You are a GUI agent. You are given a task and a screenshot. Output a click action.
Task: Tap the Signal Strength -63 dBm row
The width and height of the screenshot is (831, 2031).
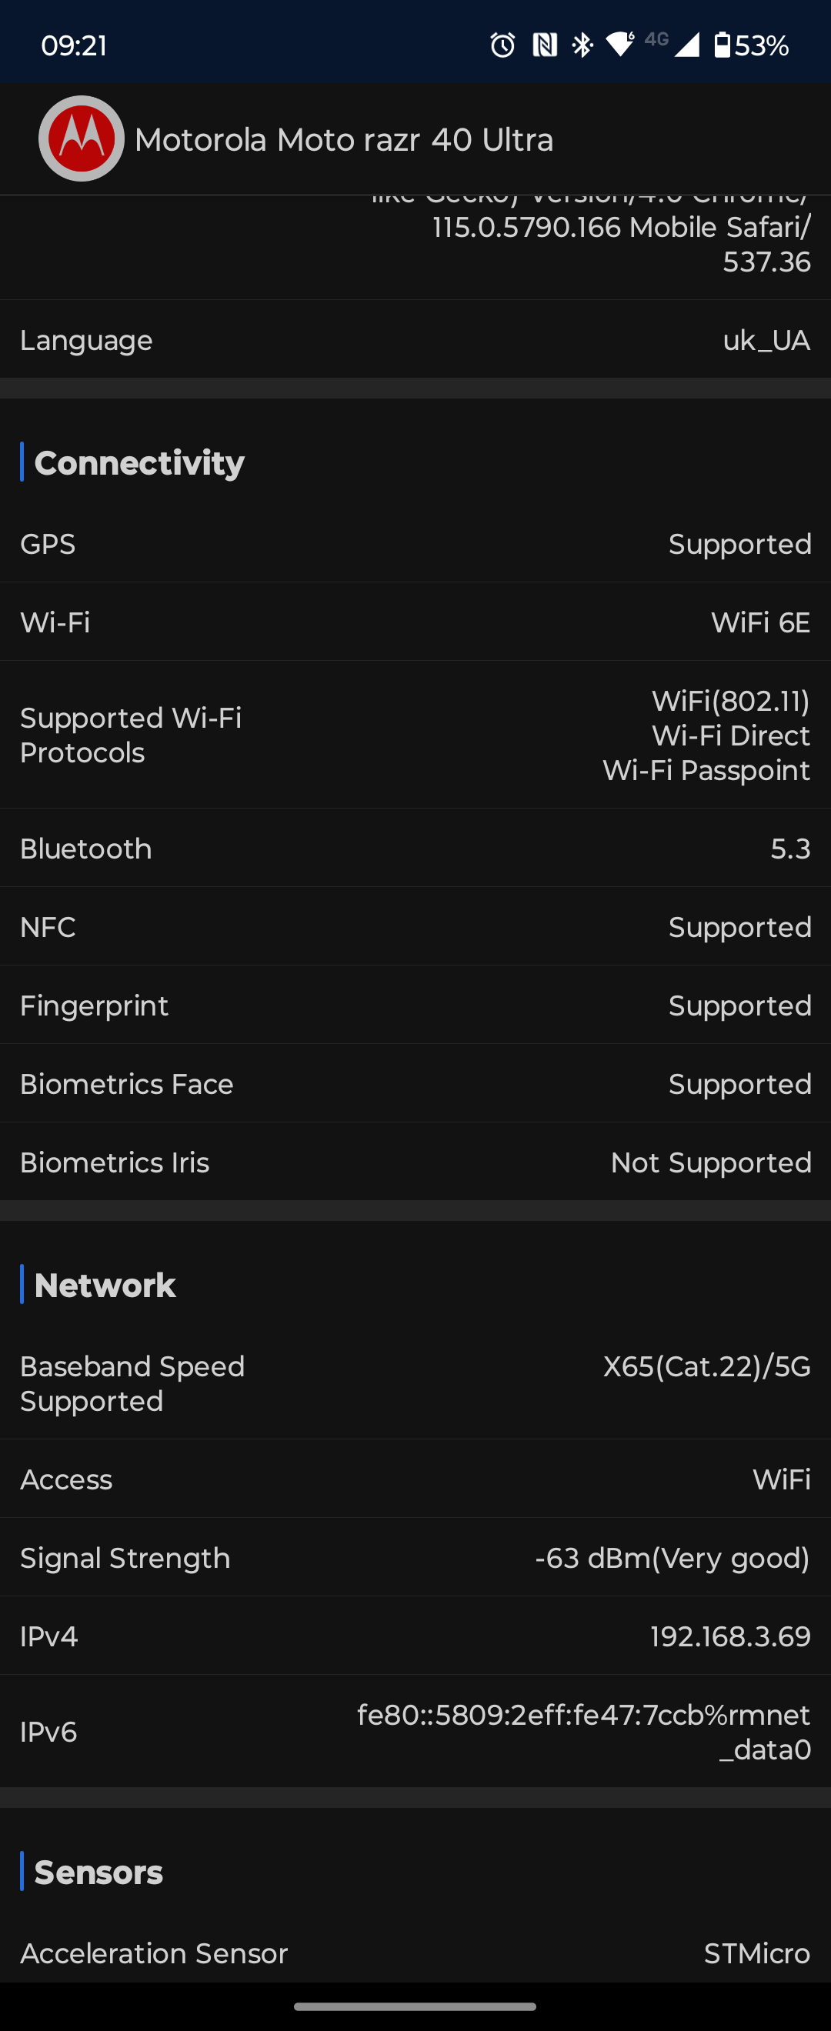pos(415,1558)
